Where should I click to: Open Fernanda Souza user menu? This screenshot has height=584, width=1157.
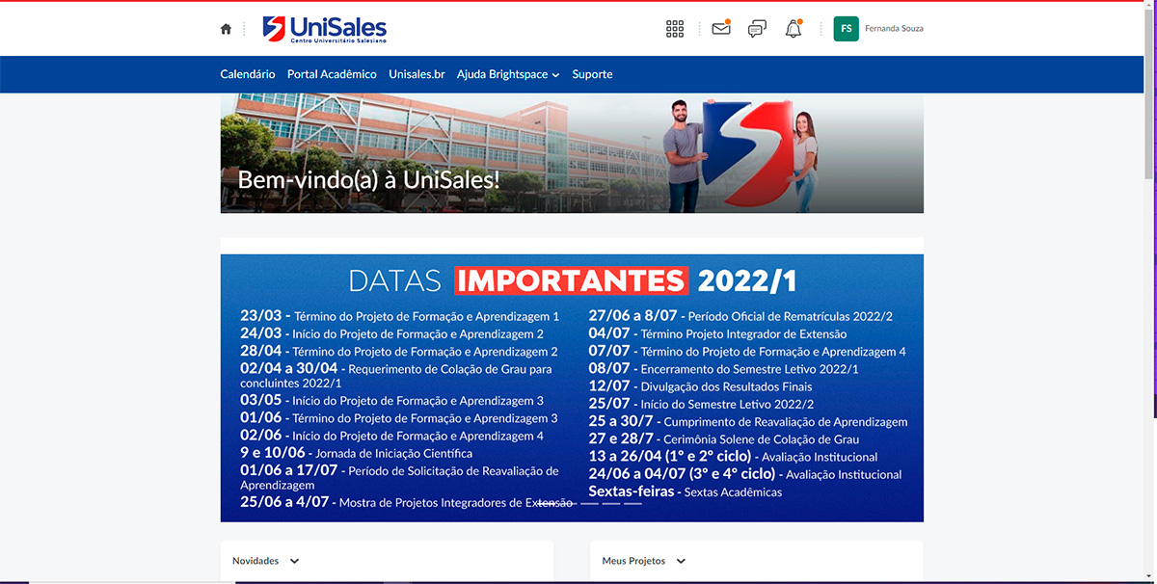click(x=894, y=29)
